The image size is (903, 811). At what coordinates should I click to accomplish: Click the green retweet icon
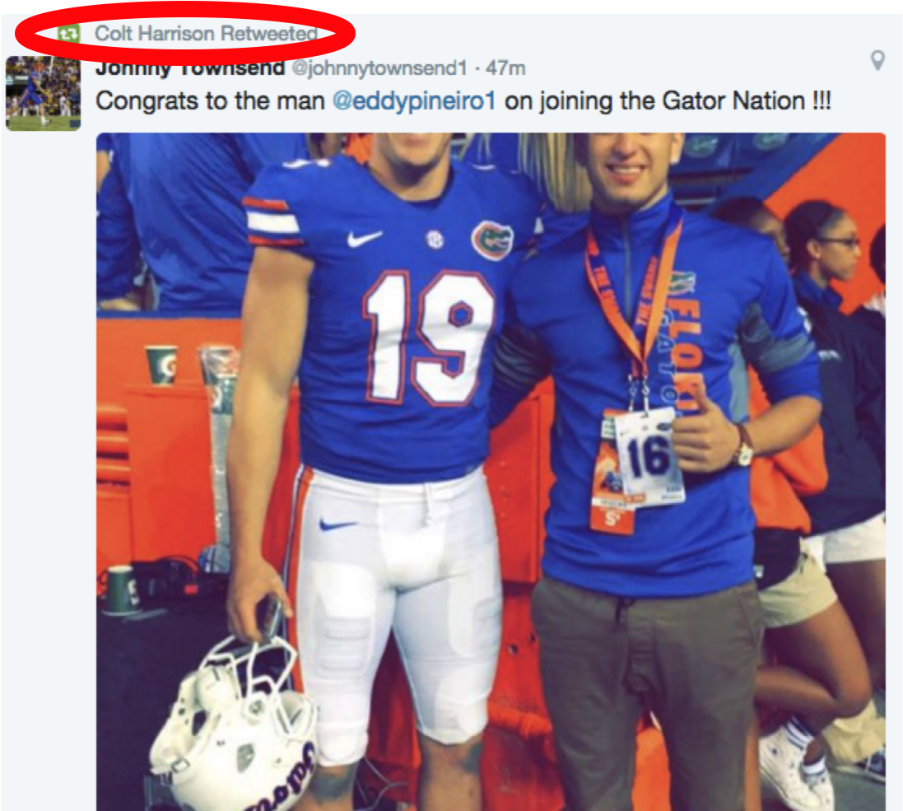[x=68, y=34]
